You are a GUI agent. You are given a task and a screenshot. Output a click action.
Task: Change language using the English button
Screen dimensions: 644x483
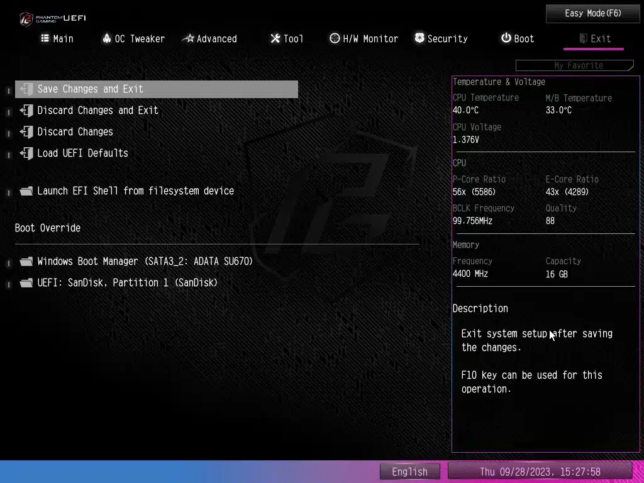pyautogui.click(x=410, y=472)
